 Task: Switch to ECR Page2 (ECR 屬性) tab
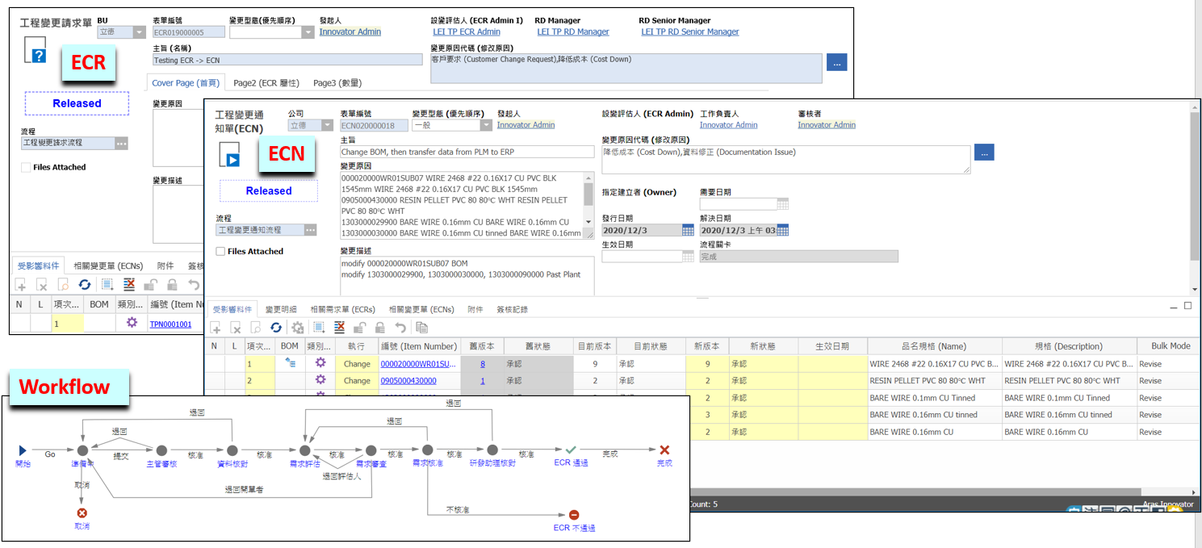click(x=266, y=82)
